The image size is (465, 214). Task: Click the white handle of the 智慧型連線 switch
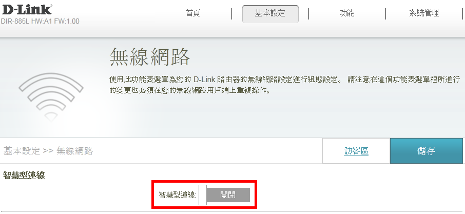click(x=203, y=194)
